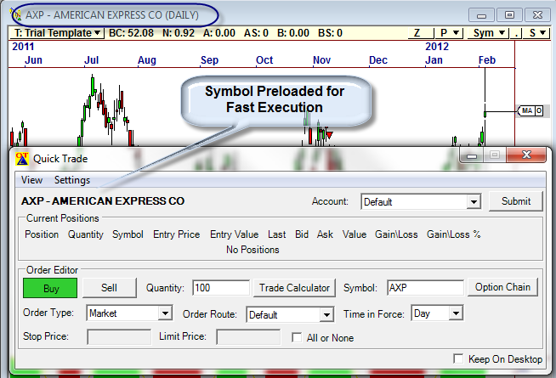Expand the Time in Force dropdown
The image size is (556, 378).
(456, 313)
